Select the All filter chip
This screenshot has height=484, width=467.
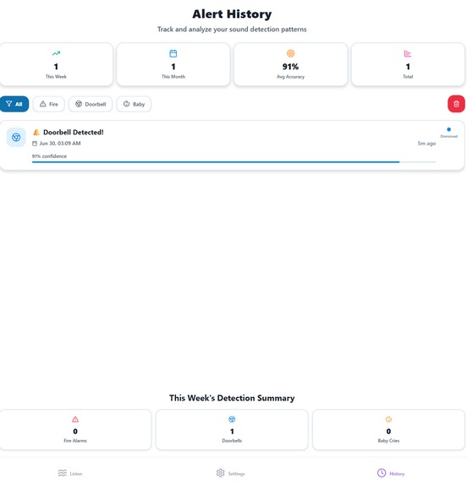click(14, 104)
